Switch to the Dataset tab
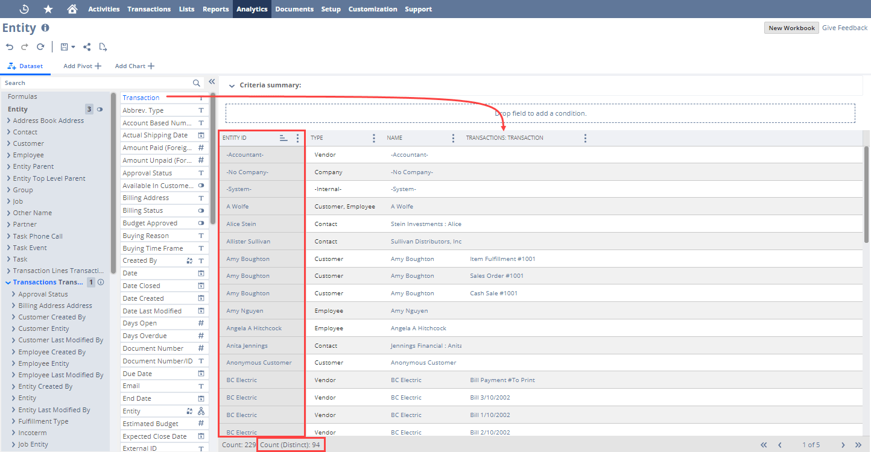Viewport: 871px width, 452px height. [x=26, y=66]
